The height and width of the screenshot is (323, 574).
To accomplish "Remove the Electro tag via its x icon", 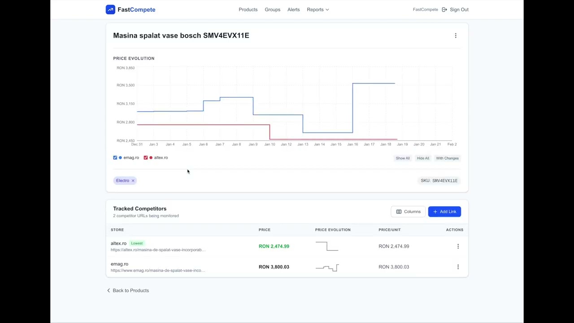I will [133, 180].
